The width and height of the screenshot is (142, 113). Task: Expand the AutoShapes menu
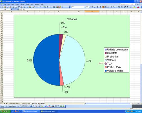(x=13, y=106)
